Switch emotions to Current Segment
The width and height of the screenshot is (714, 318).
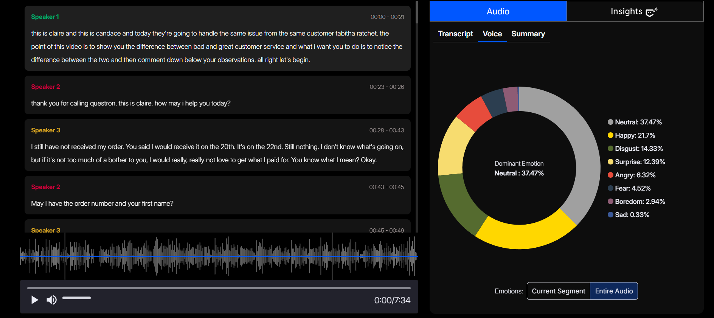click(558, 291)
